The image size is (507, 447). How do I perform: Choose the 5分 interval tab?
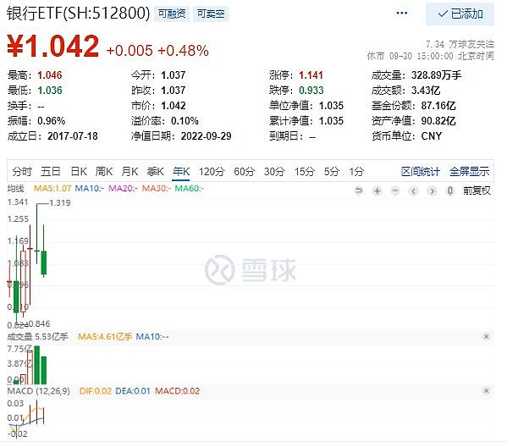332,171
